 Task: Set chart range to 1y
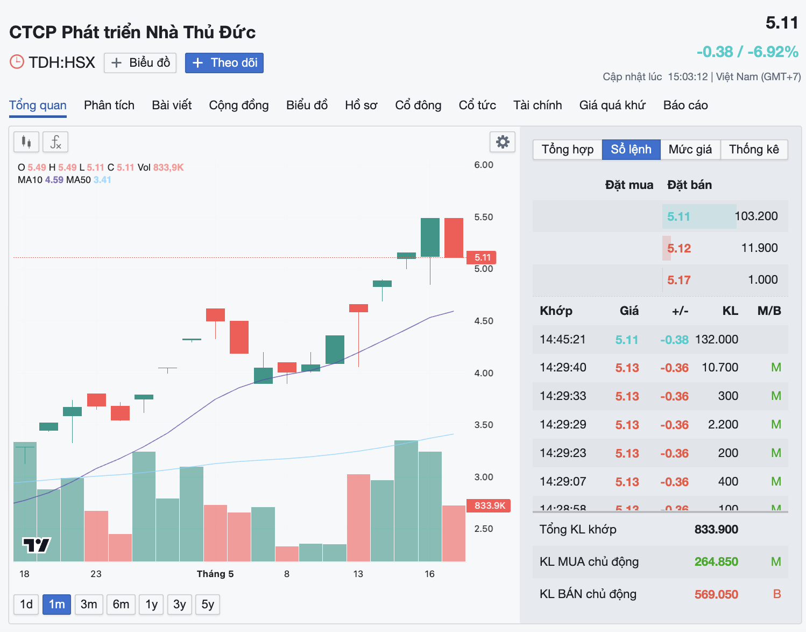click(152, 605)
